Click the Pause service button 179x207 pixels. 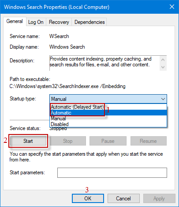click(x=108, y=141)
